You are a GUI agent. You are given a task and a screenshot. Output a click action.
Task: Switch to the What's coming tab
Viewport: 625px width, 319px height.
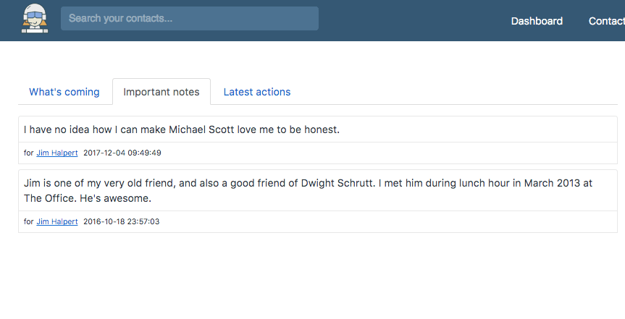point(64,92)
